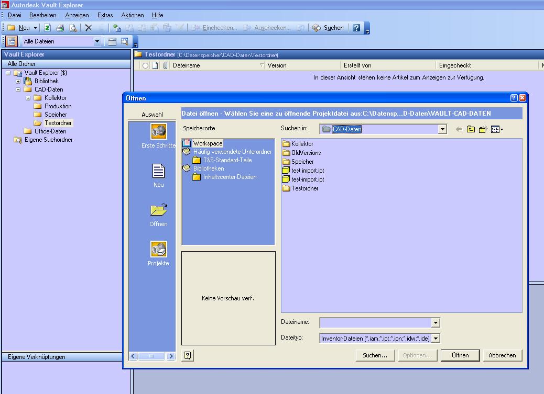Open the Kollektor folder in the dialog file list
Screen dimensions: 544x394
pos(298,143)
